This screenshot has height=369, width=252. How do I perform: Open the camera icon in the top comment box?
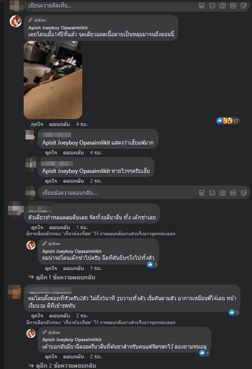[222, 6]
